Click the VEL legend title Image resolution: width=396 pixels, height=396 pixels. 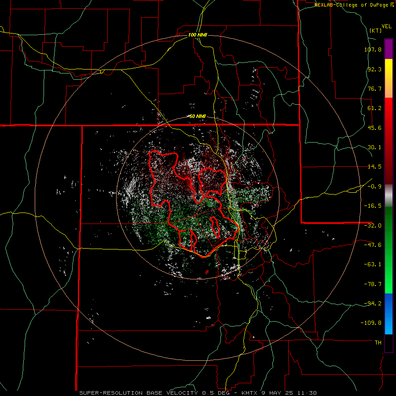387,26
